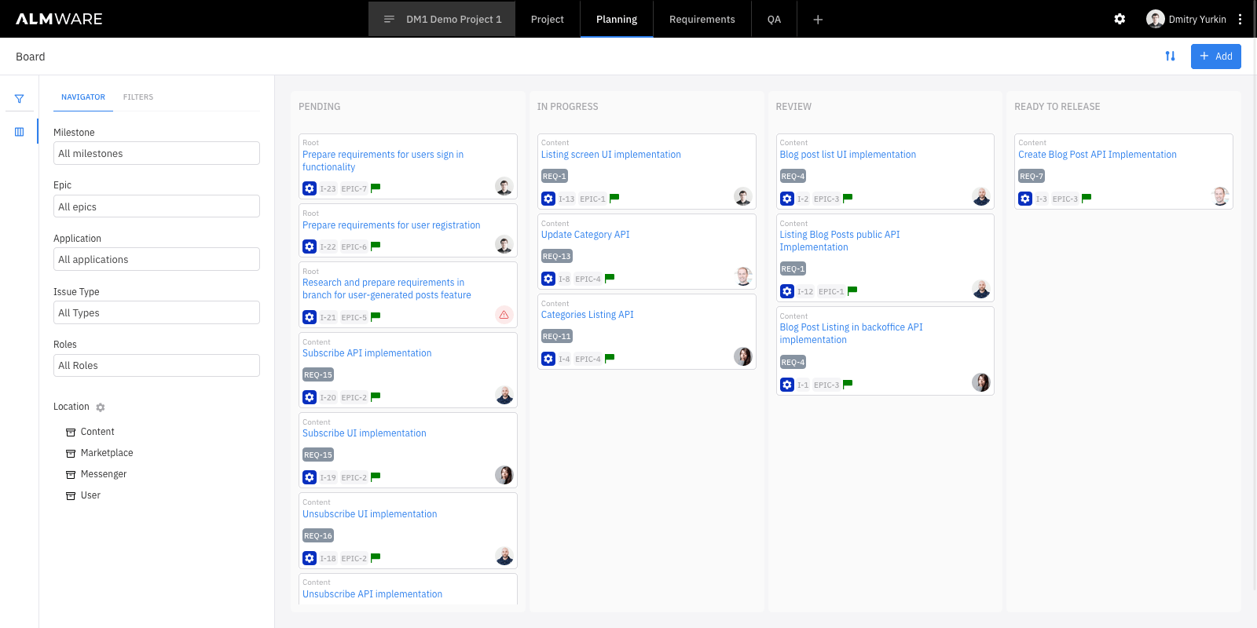
Task: Click EPIC-7 label on I-23 card
Action: [354, 188]
